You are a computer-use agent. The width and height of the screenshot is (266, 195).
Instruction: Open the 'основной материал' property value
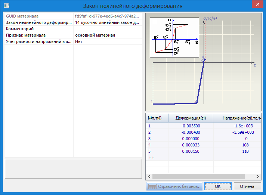coord(107,35)
